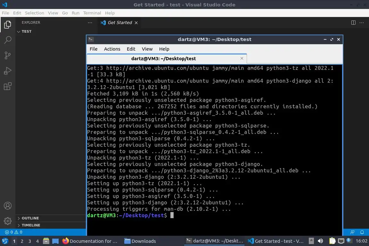369x246 pixels.
Task: Open the VS Code Help menu
Action: coord(110,13)
